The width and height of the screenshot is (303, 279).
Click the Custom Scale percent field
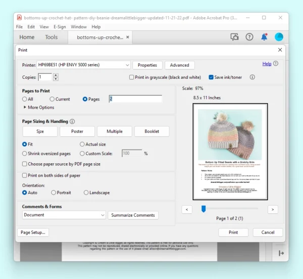[x=132, y=153]
